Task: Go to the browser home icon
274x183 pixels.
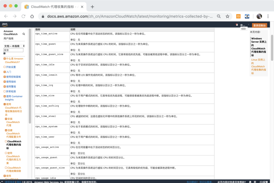Action: [32, 16]
